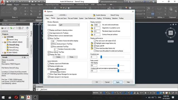Open the Color scheme dropdown
This screenshot has width=178, height=100.
pyautogui.click(x=69, y=25)
